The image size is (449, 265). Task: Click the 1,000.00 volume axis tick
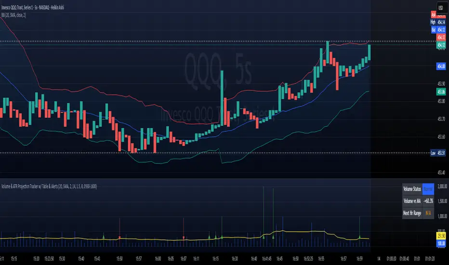coord(442,216)
